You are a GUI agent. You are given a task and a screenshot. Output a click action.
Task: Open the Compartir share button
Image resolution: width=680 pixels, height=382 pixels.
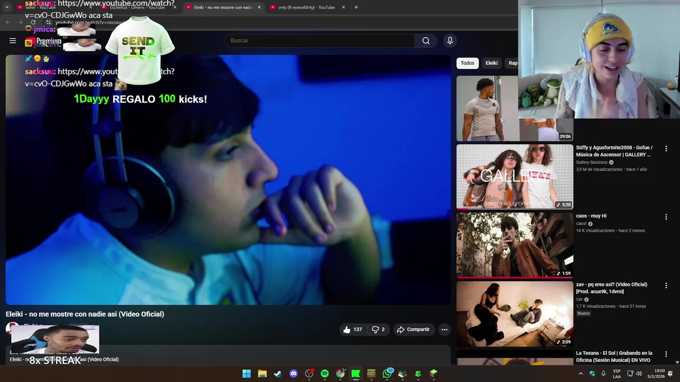tap(413, 329)
